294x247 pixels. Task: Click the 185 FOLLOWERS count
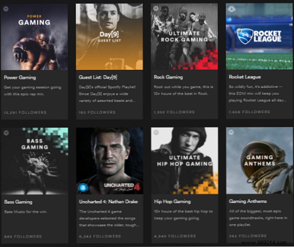coord(97,113)
